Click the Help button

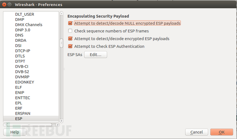14,132
